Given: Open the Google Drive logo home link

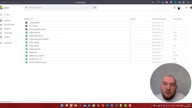Looking at the screenshot, I should pos(5,7).
